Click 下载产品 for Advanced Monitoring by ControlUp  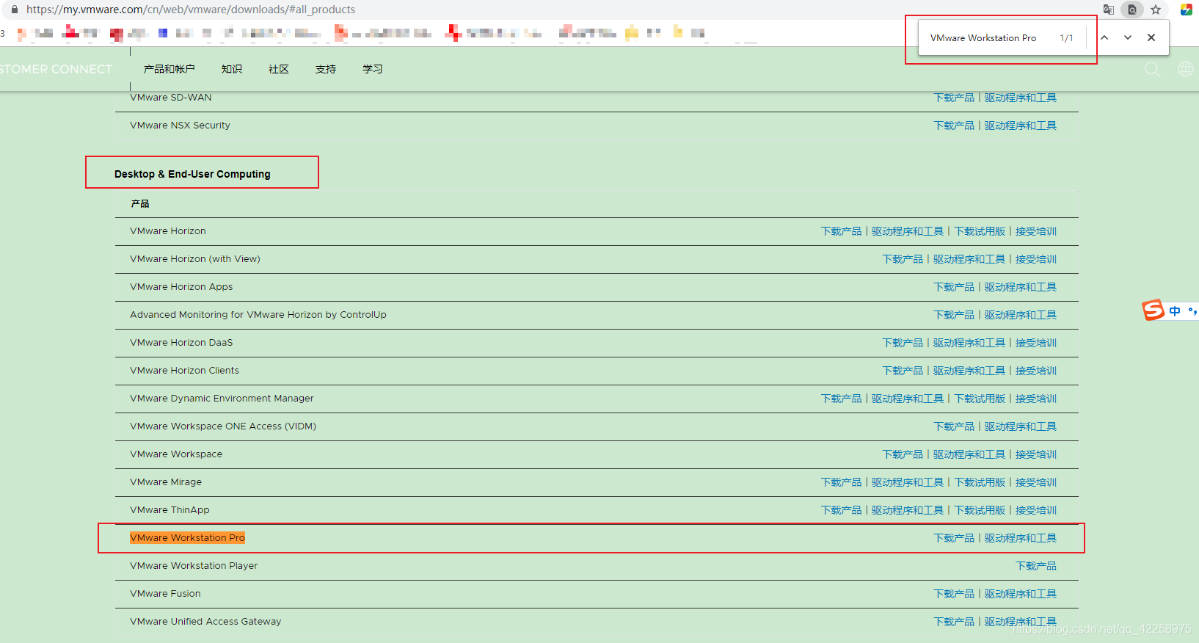pyautogui.click(x=954, y=315)
